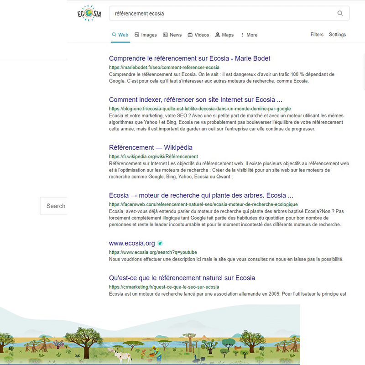Go to the Videos tab

click(198, 35)
